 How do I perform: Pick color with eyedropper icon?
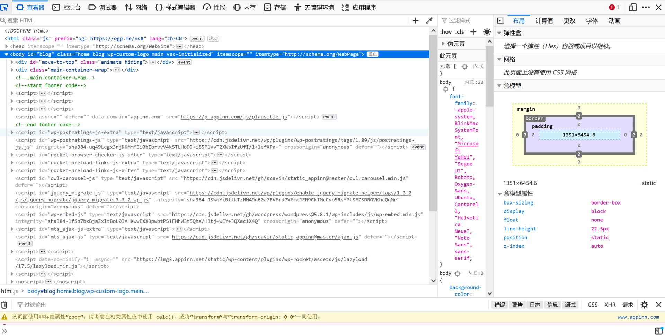pyautogui.click(x=429, y=21)
